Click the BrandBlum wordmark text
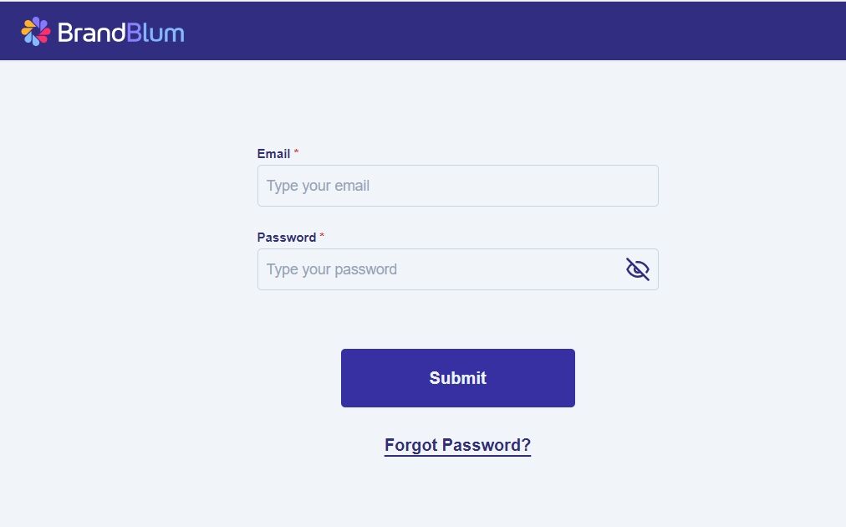The height and width of the screenshot is (527, 846). [x=120, y=33]
